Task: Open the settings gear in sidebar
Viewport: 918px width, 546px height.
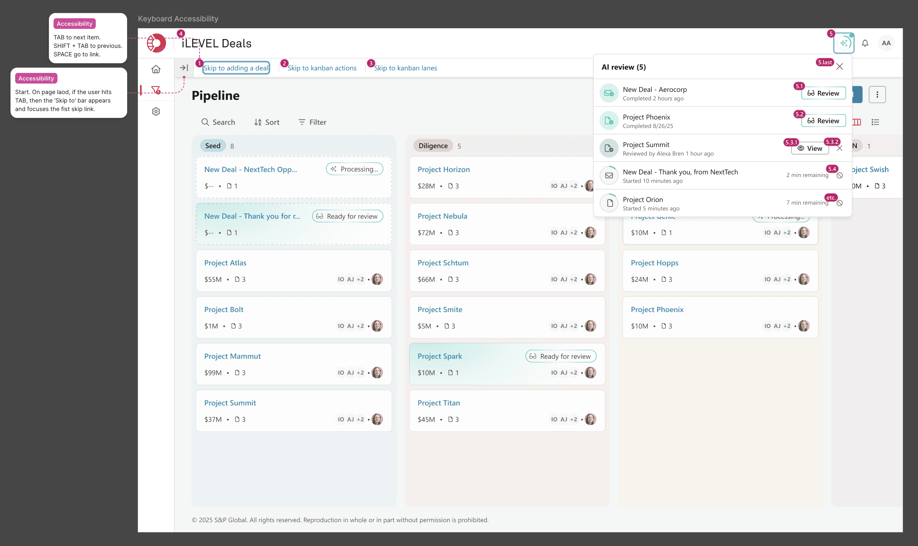Action: click(x=156, y=111)
